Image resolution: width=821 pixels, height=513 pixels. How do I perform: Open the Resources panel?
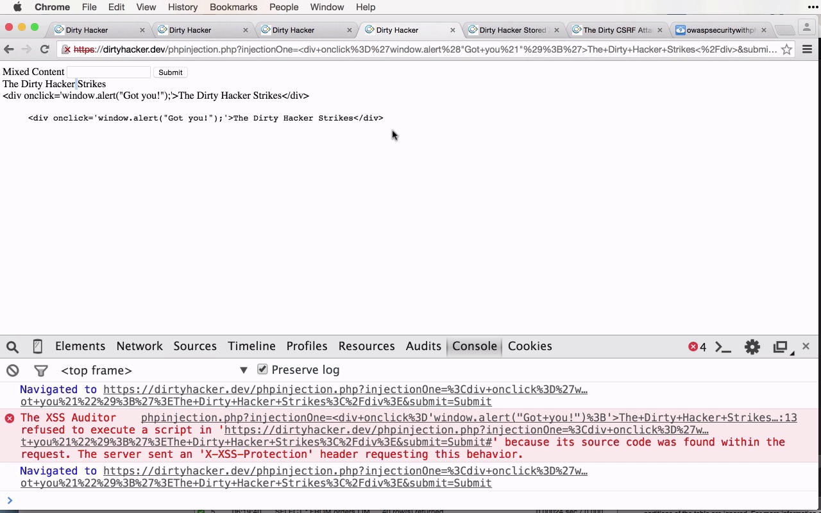[x=366, y=346]
